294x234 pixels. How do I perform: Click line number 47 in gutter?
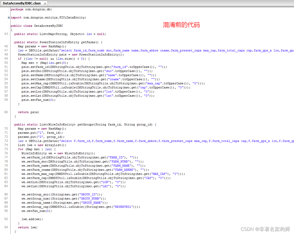coord(6,50)
